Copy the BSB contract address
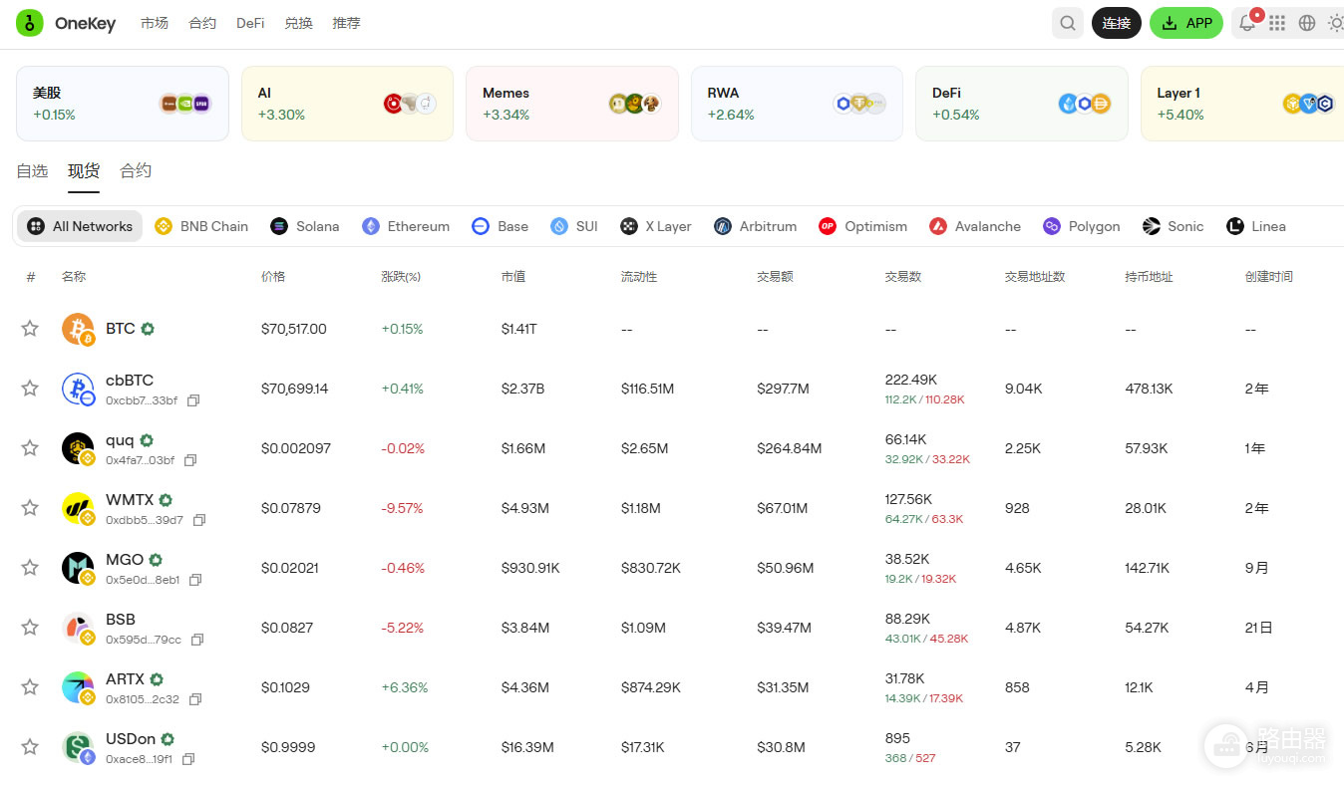Viewport: 1344px width, 786px height. [197, 640]
